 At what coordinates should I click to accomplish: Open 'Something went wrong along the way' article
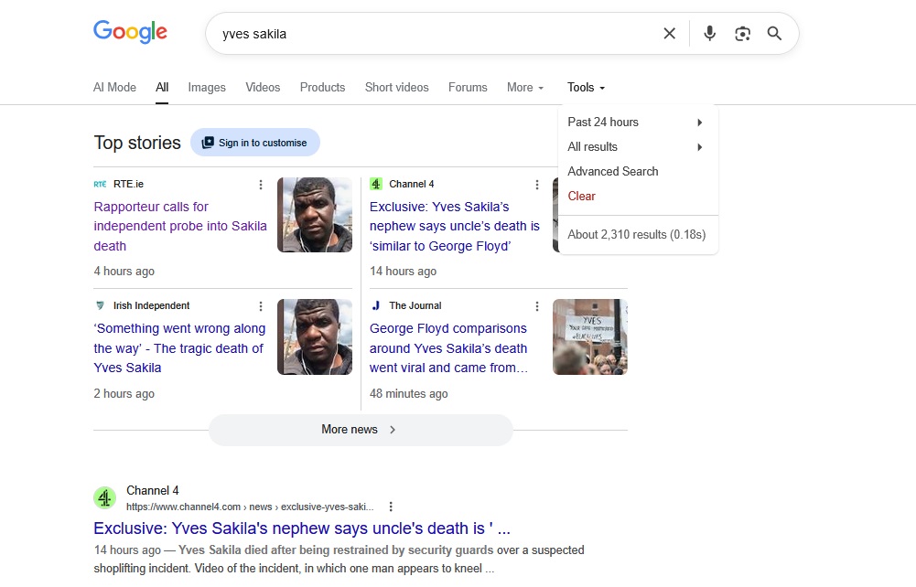[179, 348]
